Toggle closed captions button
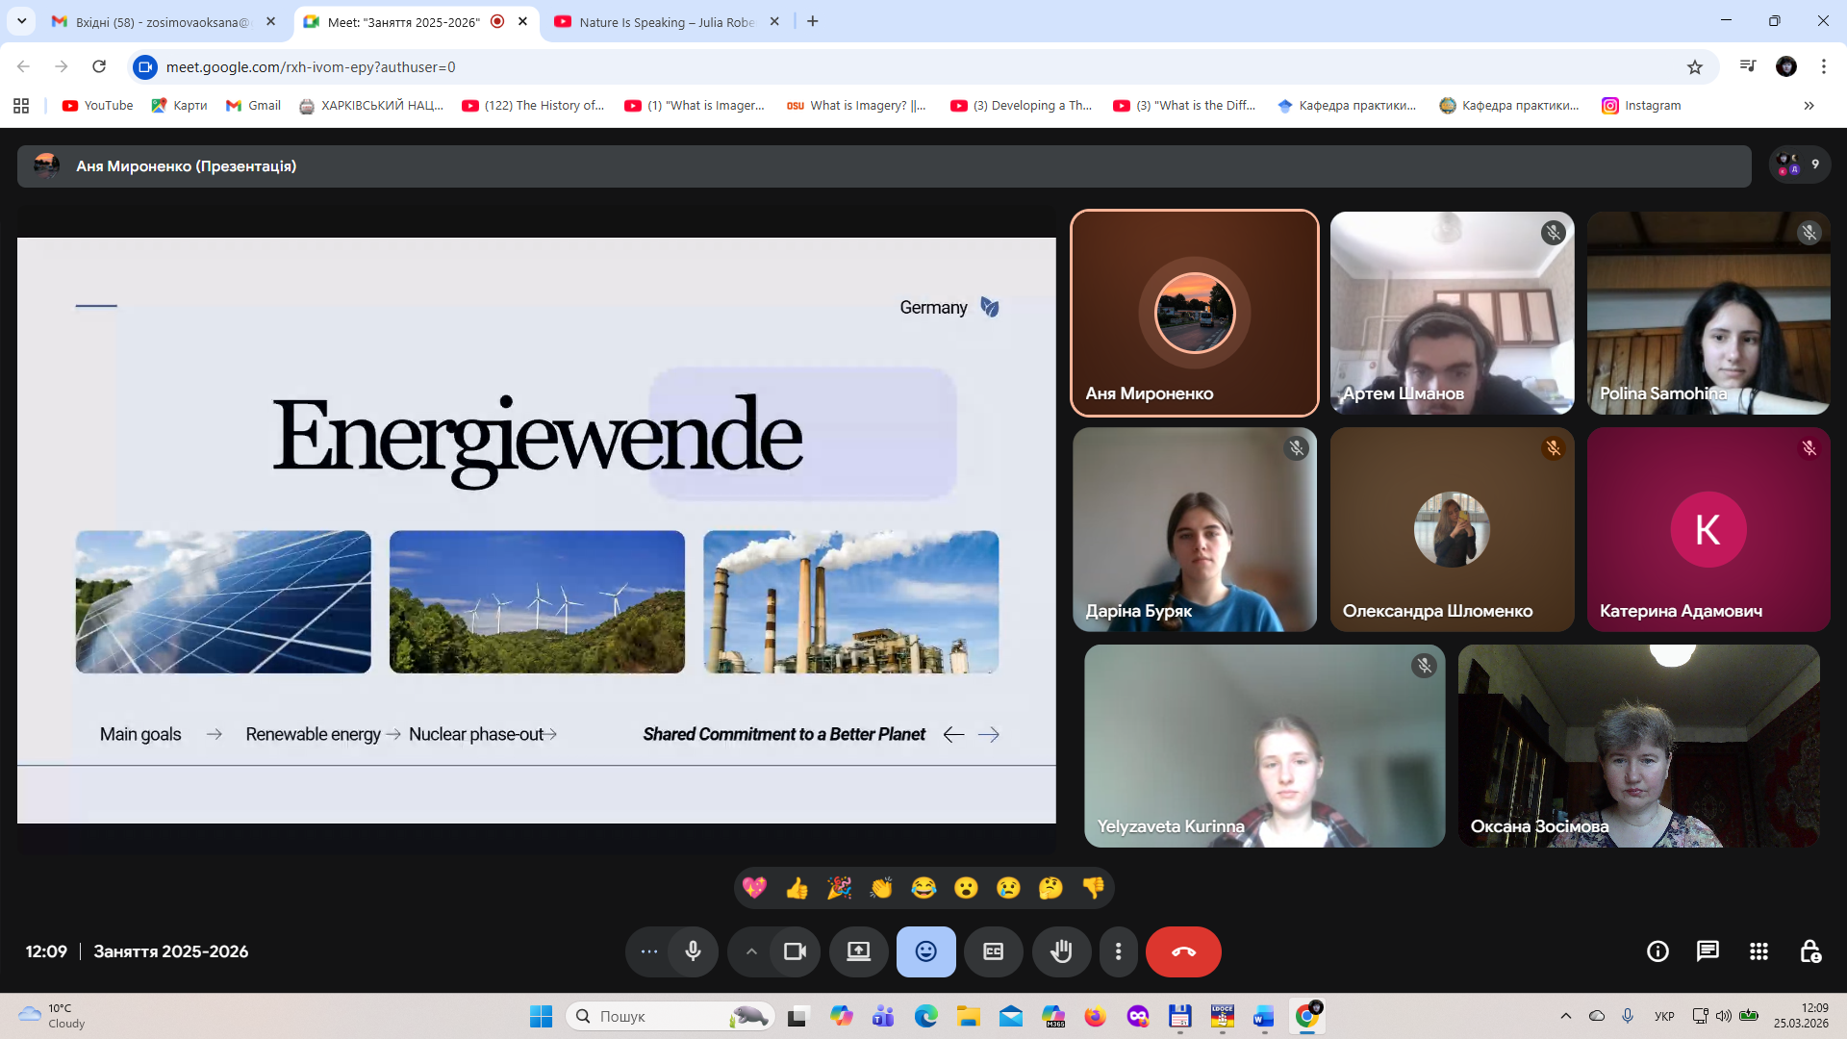The height and width of the screenshot is (1039, 1847). [x=993, y=951]
